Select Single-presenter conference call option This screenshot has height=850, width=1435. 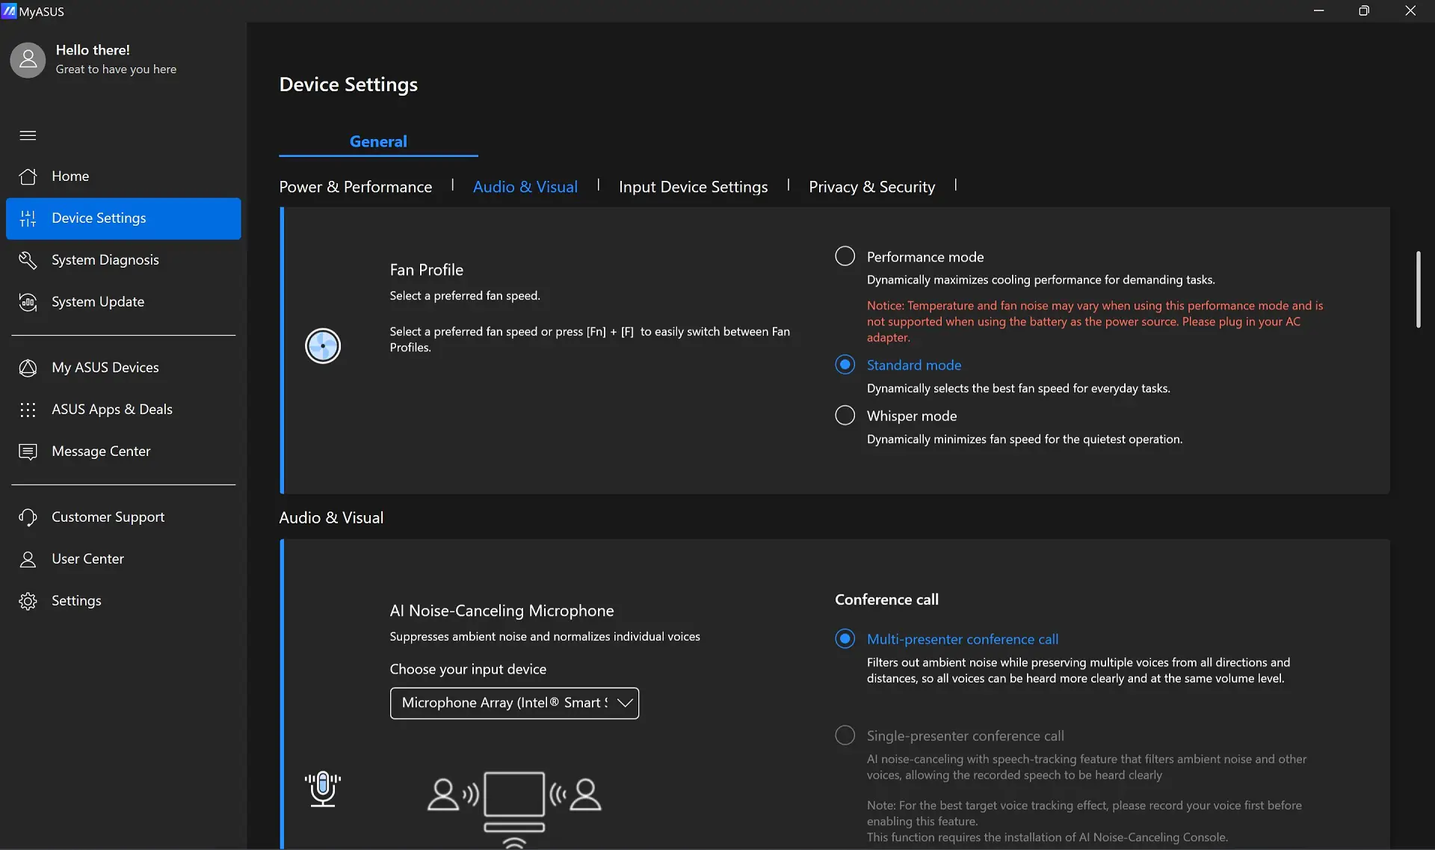click(845, 736)
